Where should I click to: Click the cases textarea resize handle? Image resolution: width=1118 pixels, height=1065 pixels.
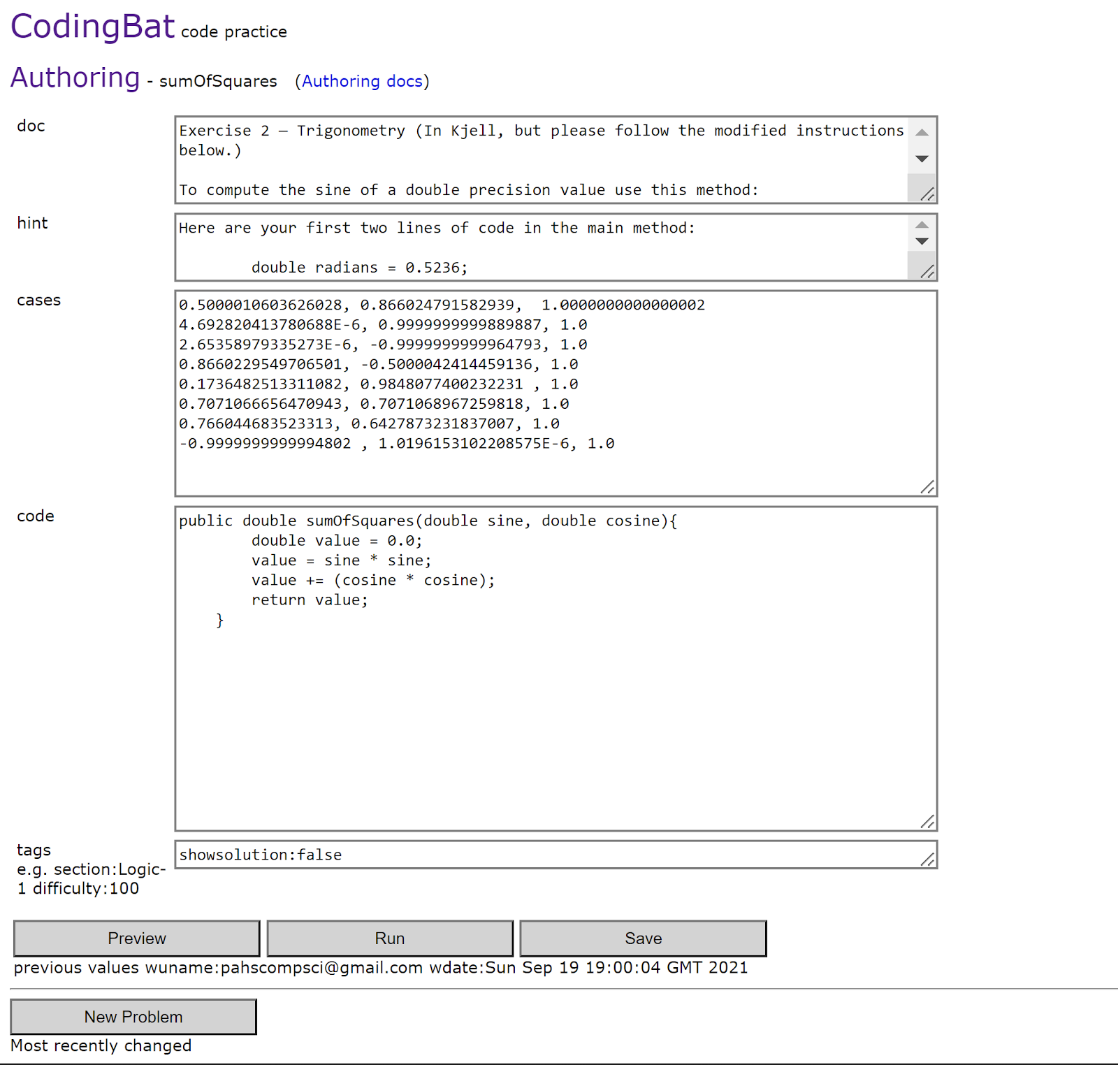[928, 487]
